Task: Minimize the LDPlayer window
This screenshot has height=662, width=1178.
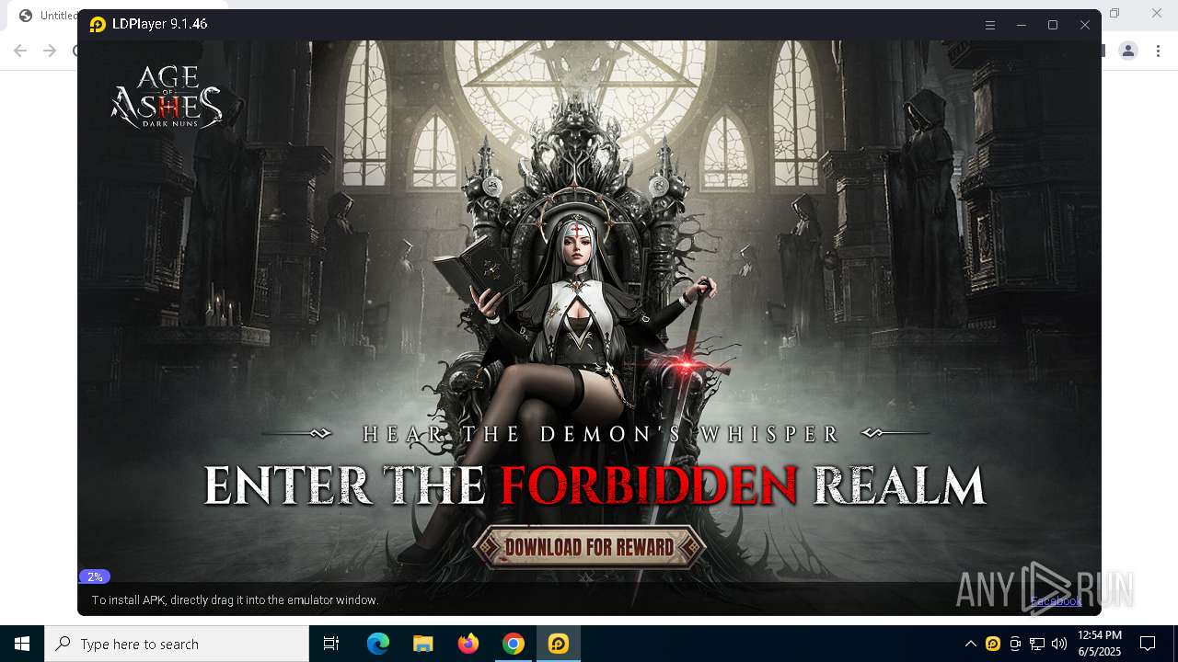Action: click(1022, 25)
